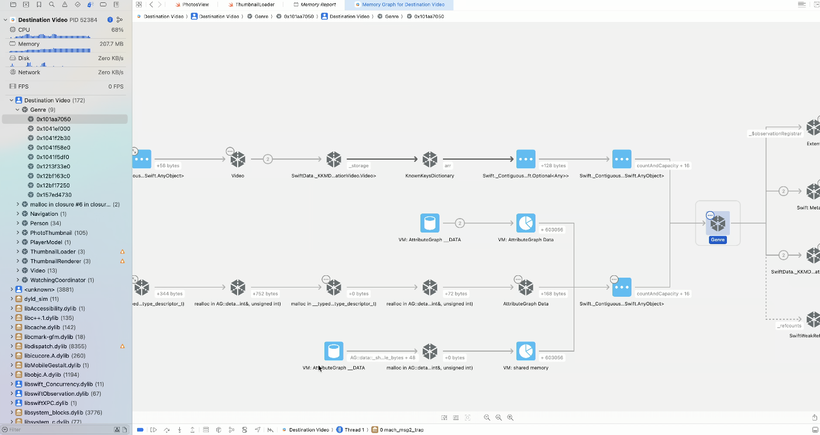Zoom out the memory graph
Image resolution: width=820 pixels, height=435 pixels.
(487, 418)
